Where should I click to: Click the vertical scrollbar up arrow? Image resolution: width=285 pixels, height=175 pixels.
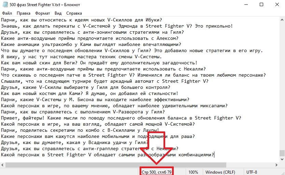[282, 20]
